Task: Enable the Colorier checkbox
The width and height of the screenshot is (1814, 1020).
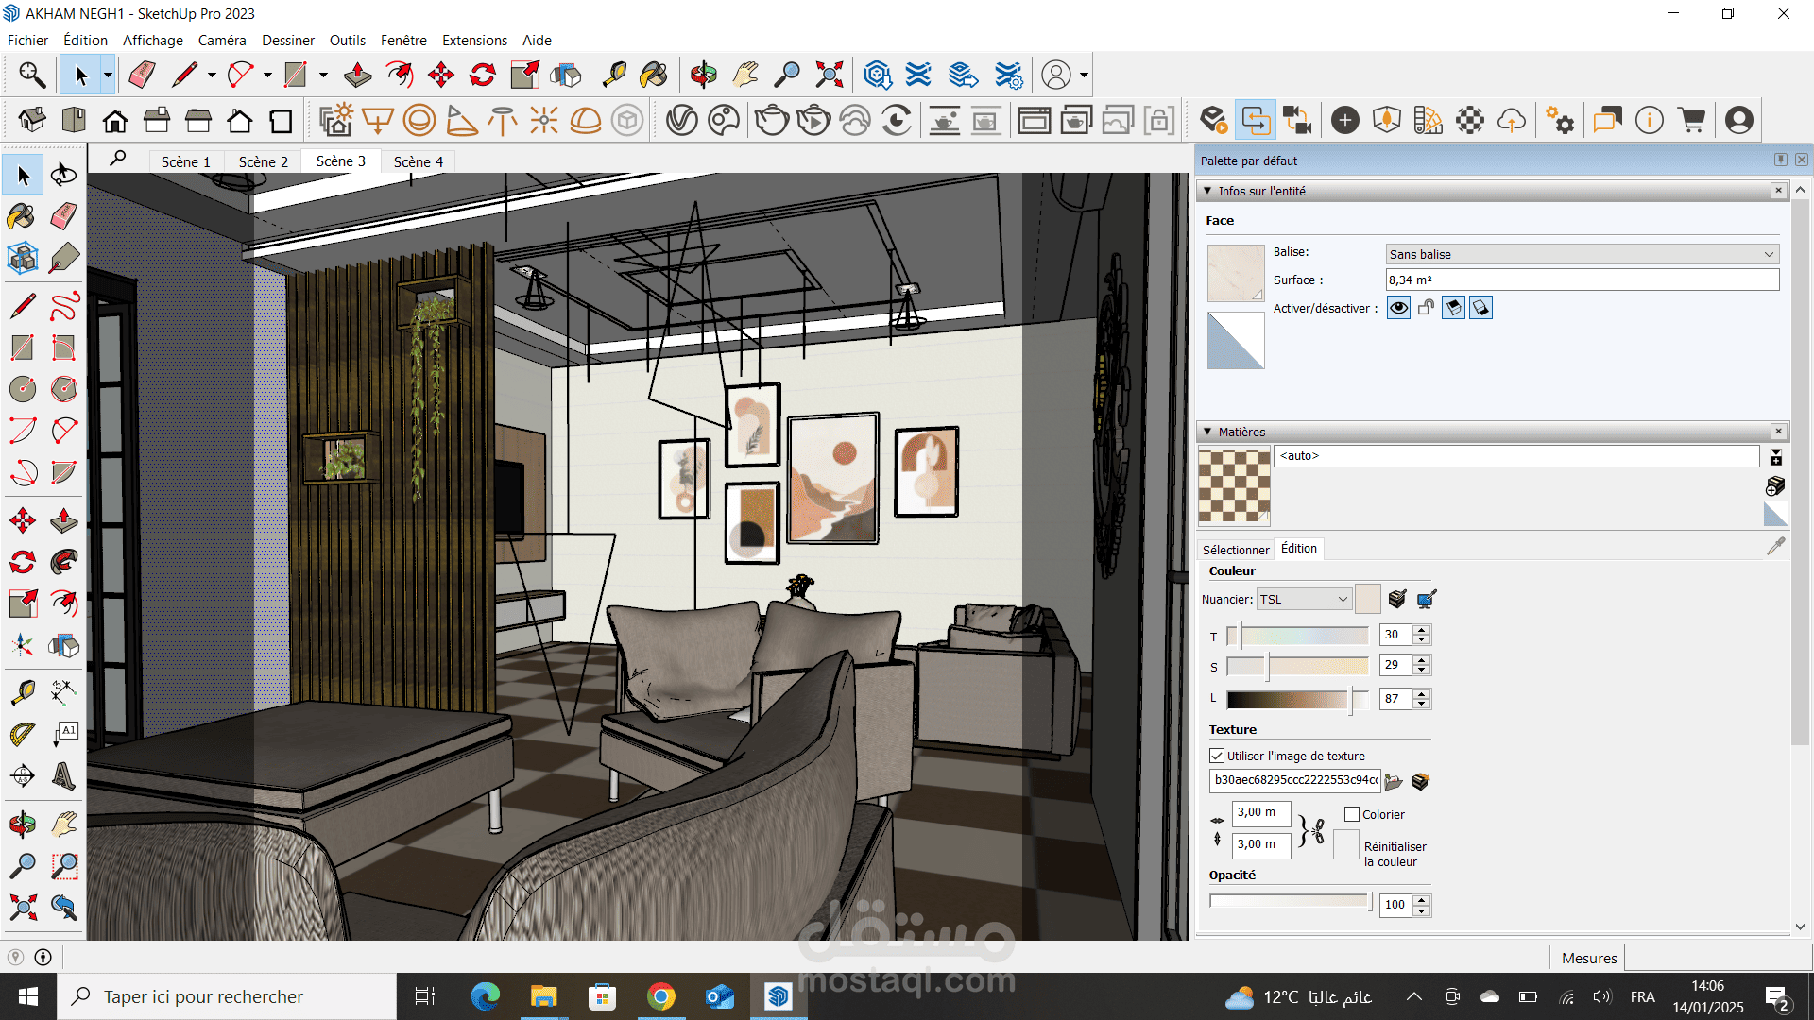Action: click(1351, 814)
